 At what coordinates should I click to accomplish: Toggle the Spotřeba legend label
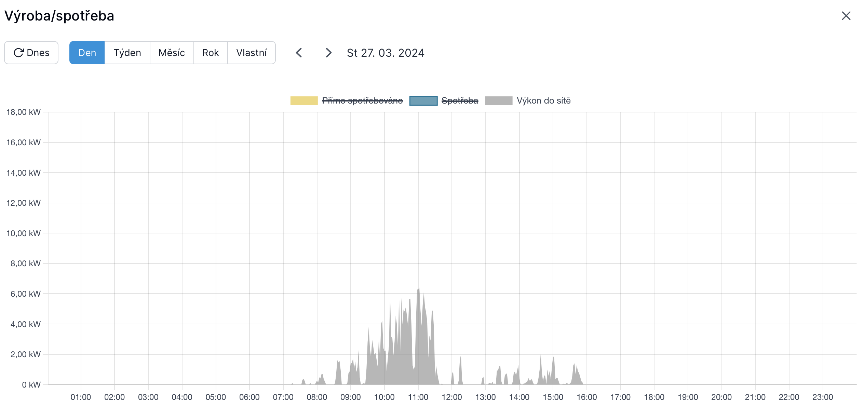(460, 101)
